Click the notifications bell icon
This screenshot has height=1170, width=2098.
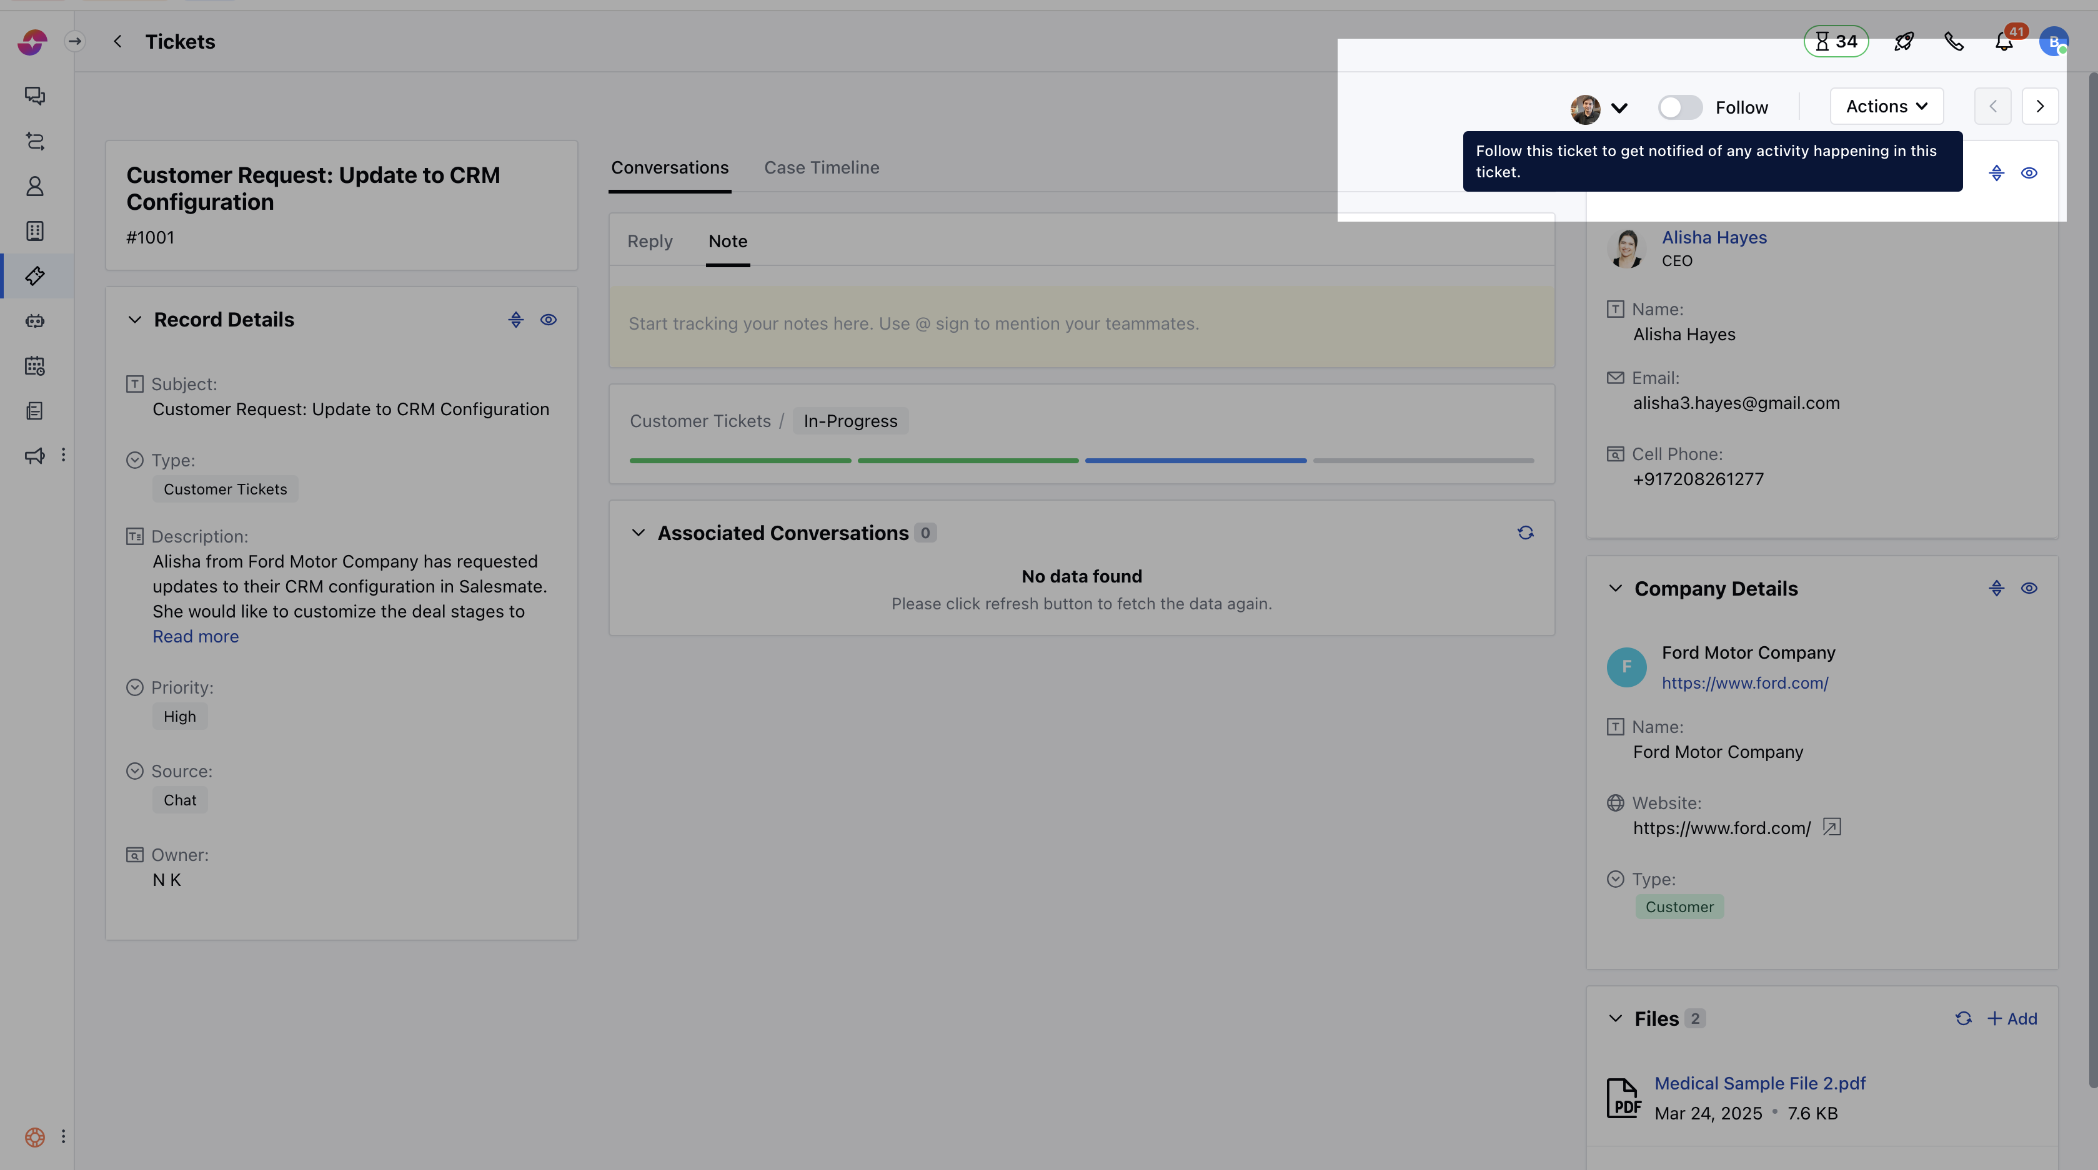point(2004,41)
